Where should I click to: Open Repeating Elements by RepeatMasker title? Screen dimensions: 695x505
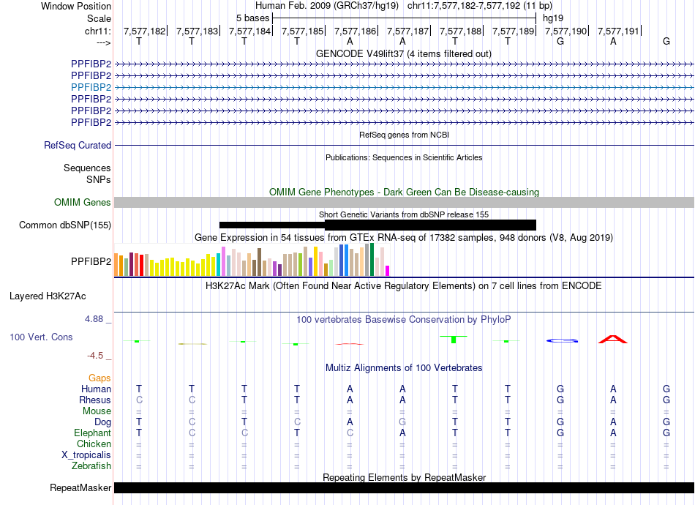point(404,477)
